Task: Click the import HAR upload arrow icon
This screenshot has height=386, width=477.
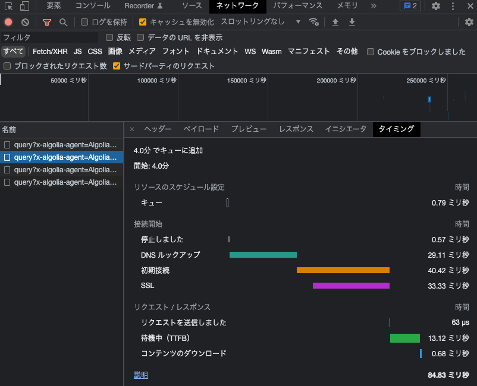Action: [x=335, y=22]
